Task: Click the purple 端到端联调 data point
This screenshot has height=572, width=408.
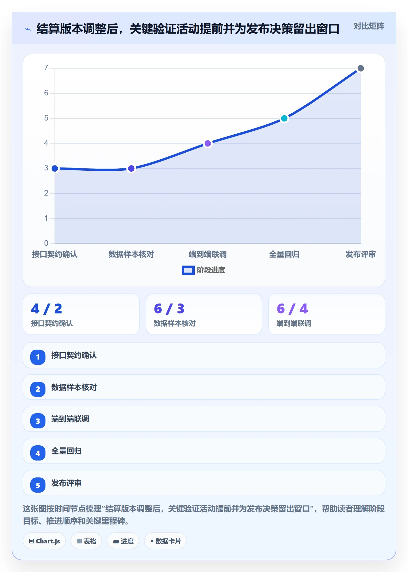Action: tap(208, 143)
